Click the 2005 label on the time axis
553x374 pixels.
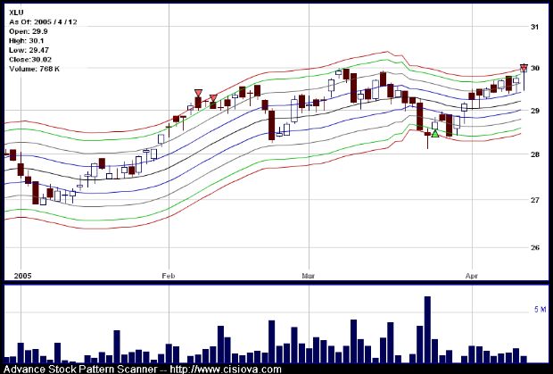(22, 276)
